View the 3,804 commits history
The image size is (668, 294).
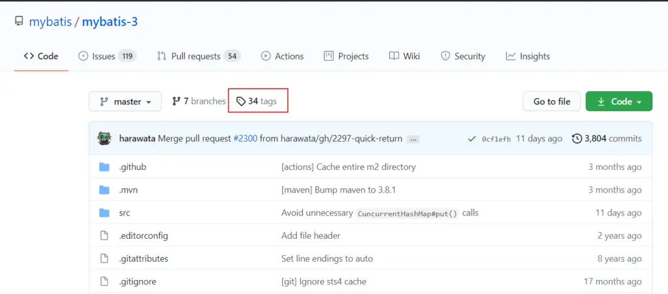pyautogui.click(x=613, y=138)
